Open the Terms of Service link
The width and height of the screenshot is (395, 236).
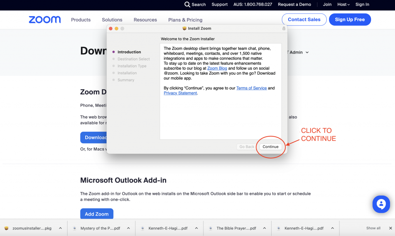(x=252, y=88)
